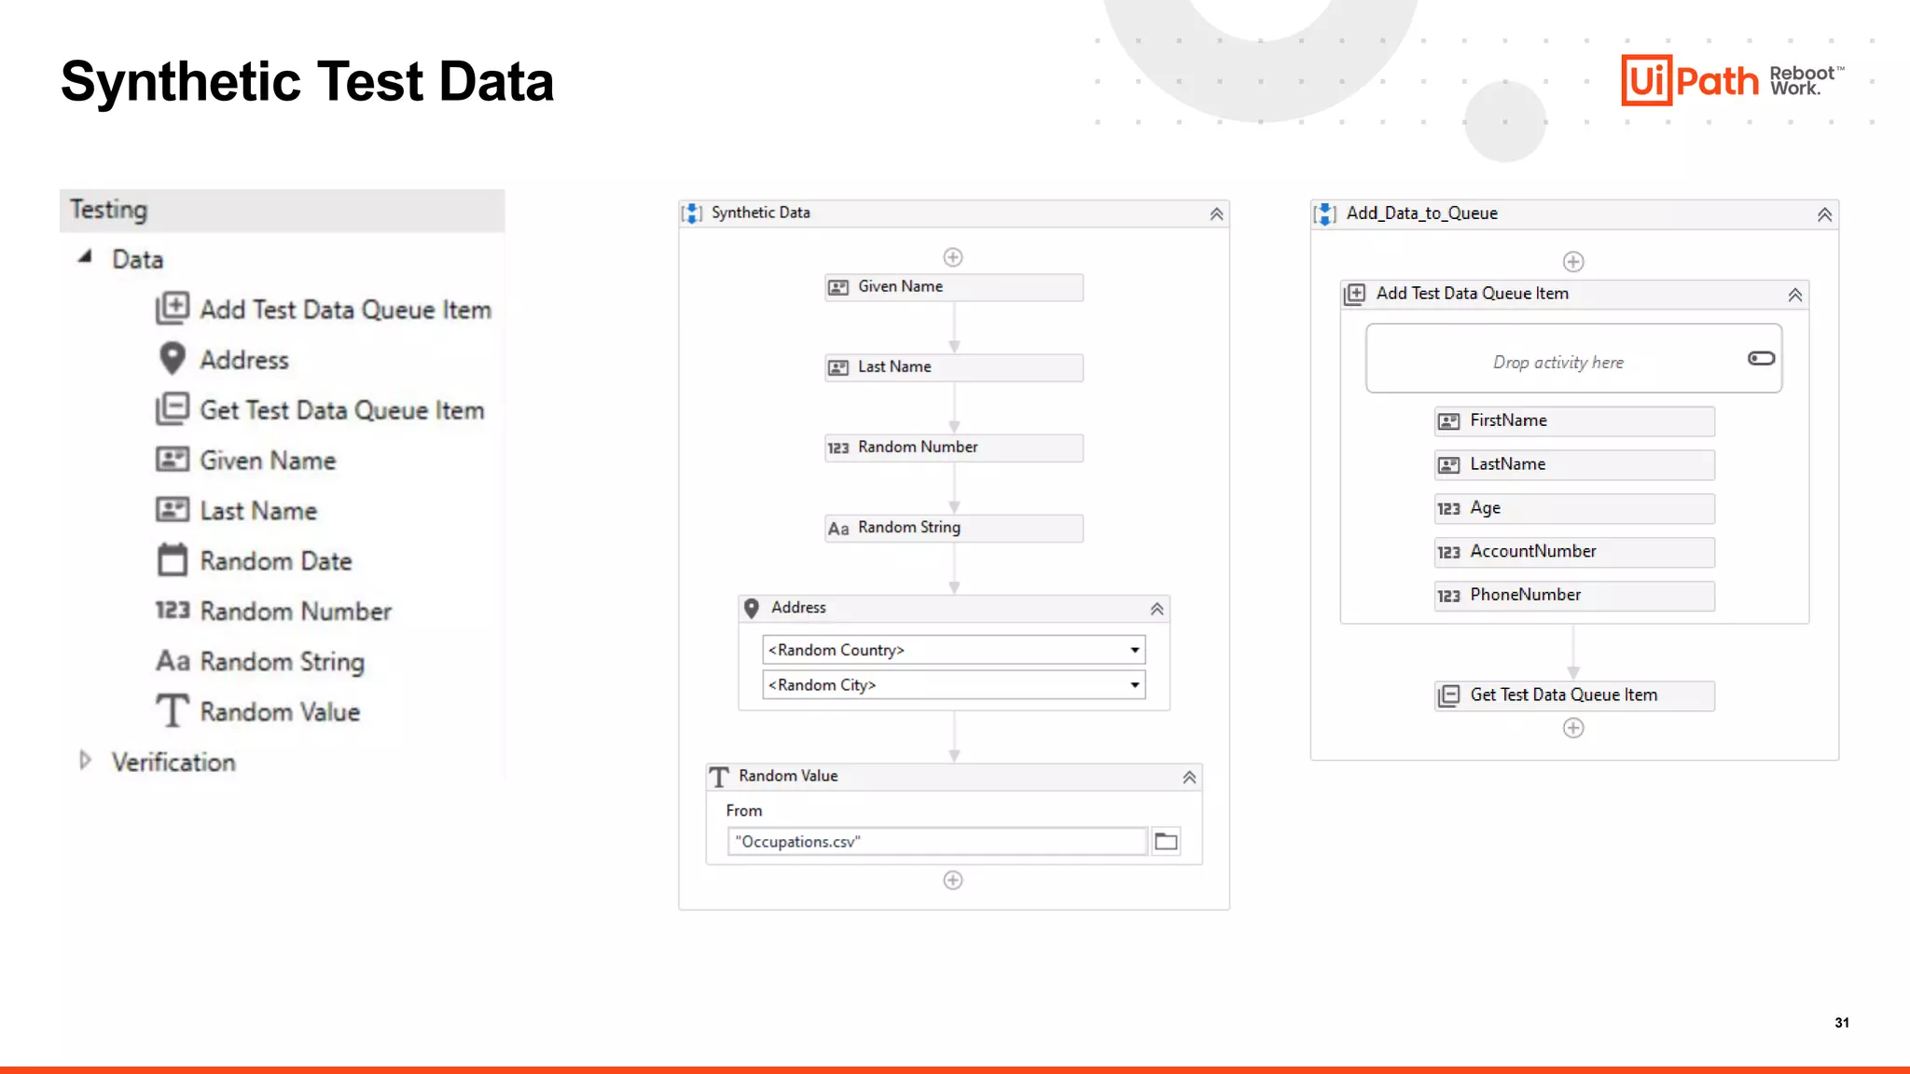Click the folder browse icon next to Occupations.csv
Image resolution: width=1910 pixels, height=1074 pixels.
click(1166, 842)
